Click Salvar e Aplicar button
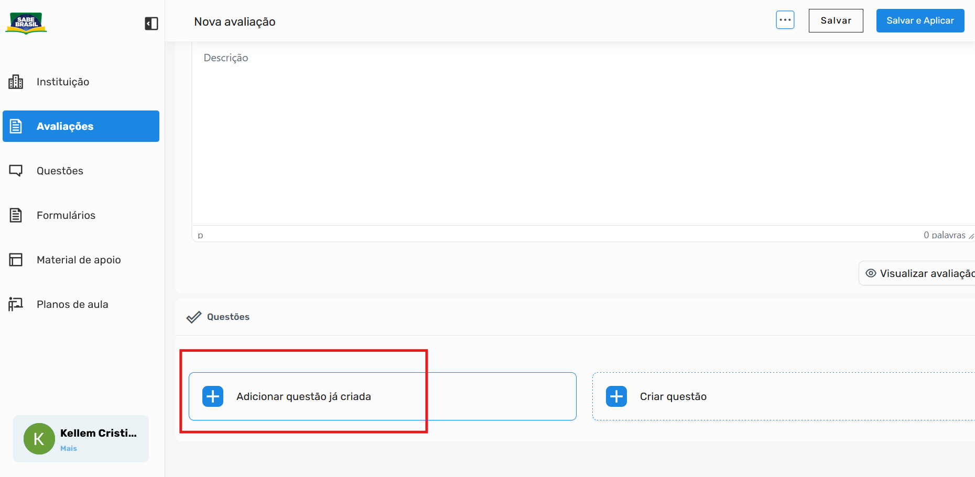The image size is (975, 477). coord(920,20)
